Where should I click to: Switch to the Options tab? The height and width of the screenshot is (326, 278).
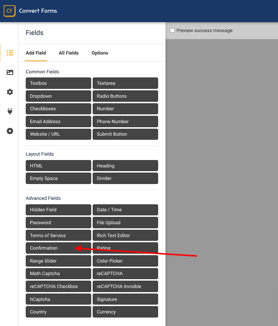[100, 53]
